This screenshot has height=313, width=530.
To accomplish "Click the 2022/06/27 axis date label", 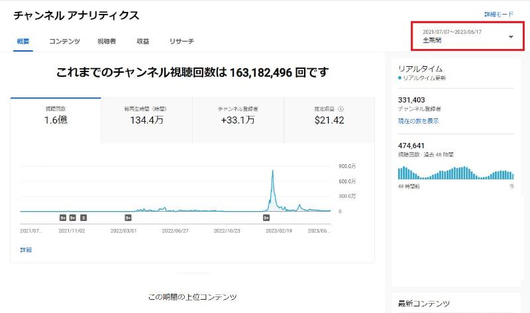I will click(175, 231).
